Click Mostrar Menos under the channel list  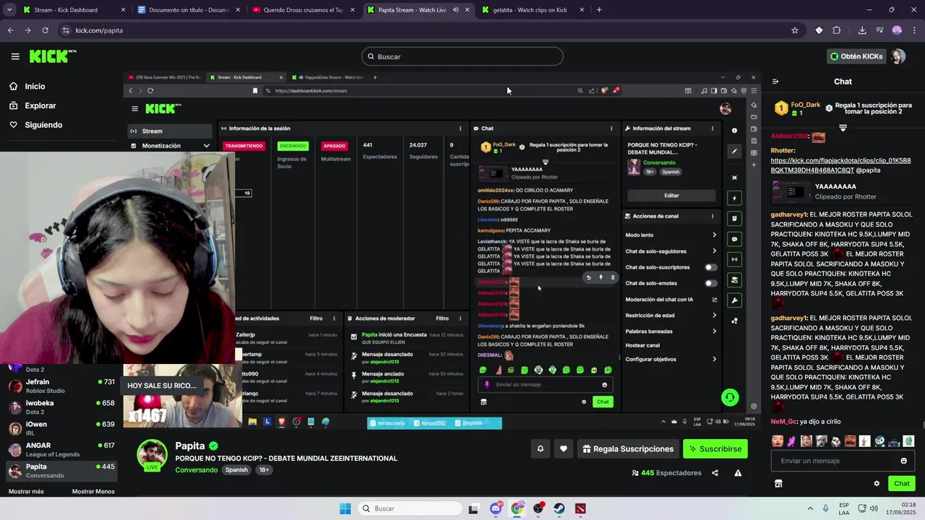[x=93, y=492]
